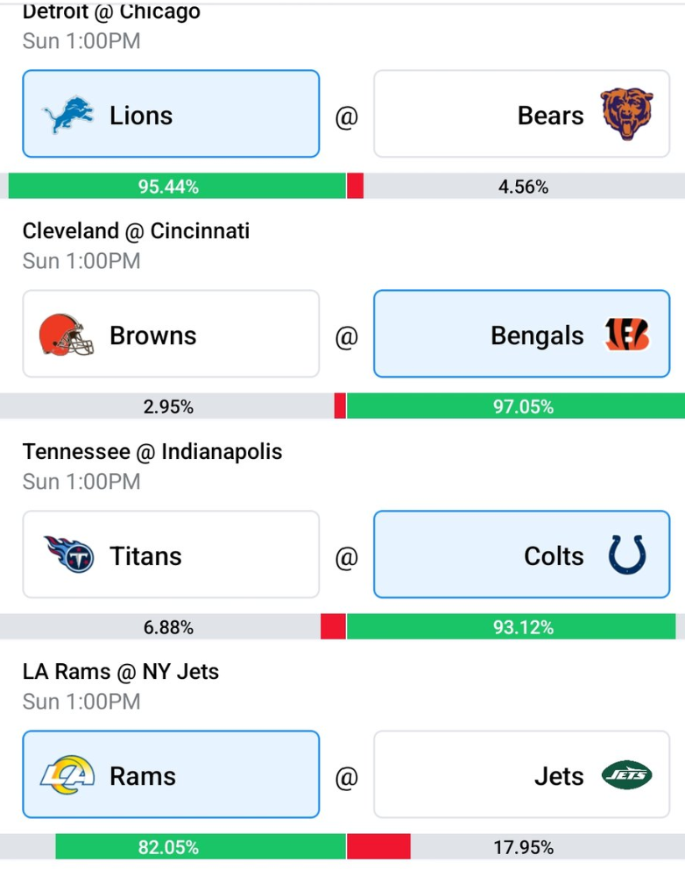Click the Lions 95.44% pick bar
This screenshot has height=869, width=685.
(x=177, y=186)
